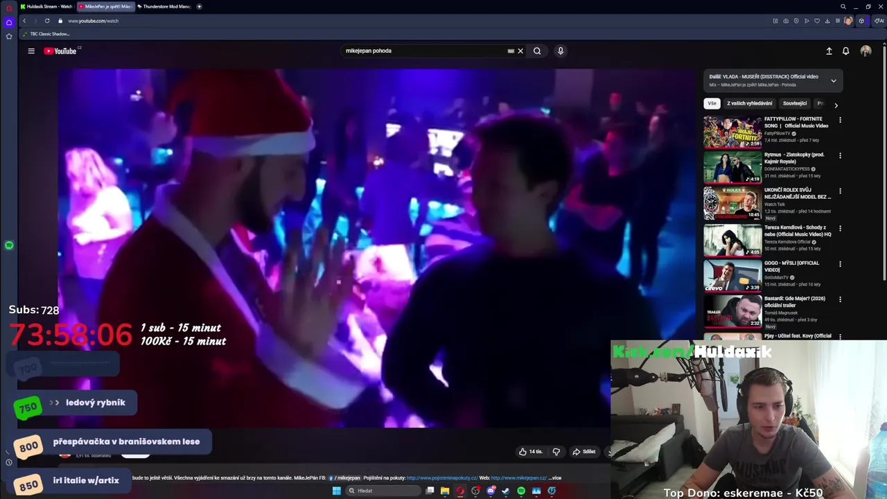Image resolution: width=887 pixels, height=499 pixels.
Task: Go back in browser history
Action: pyautogui.click(x=24, y=21)
